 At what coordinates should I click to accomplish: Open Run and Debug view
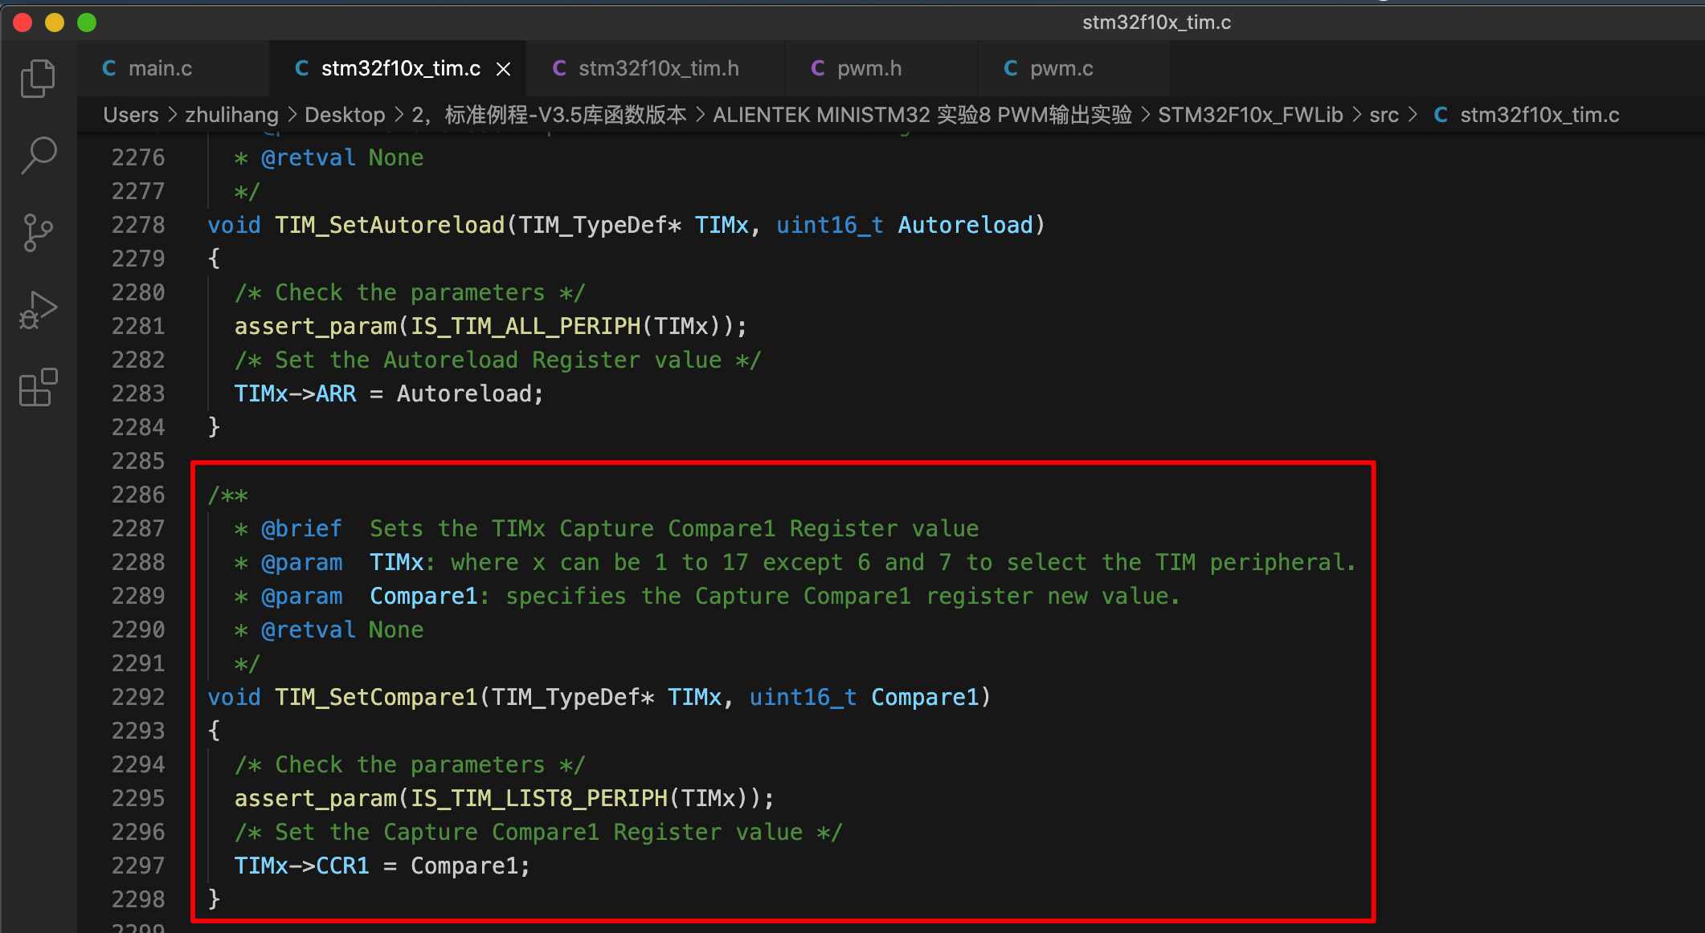(38, 310)
